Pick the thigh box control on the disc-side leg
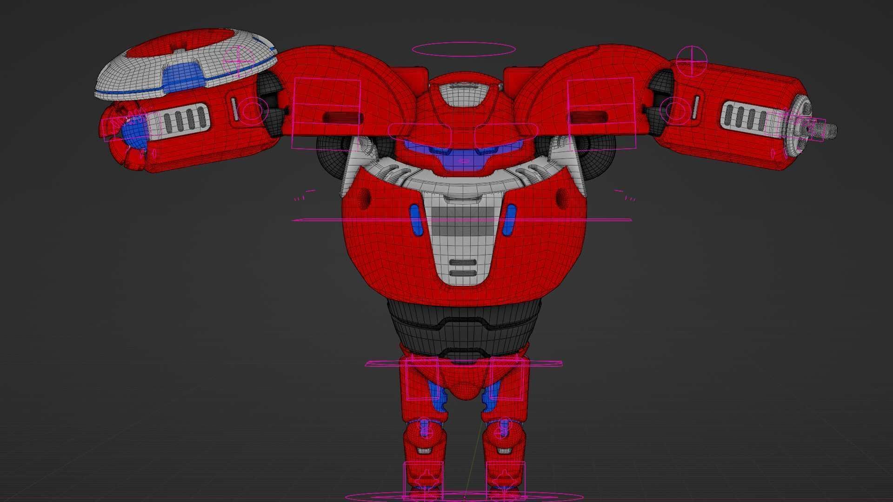Viewport: 893px width, 502px height. tap(422, 379)
